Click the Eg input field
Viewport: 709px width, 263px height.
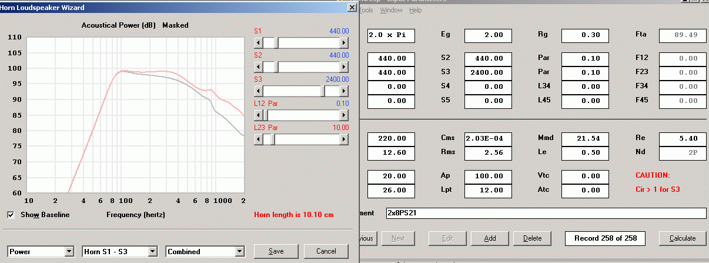tap(488, 35)
